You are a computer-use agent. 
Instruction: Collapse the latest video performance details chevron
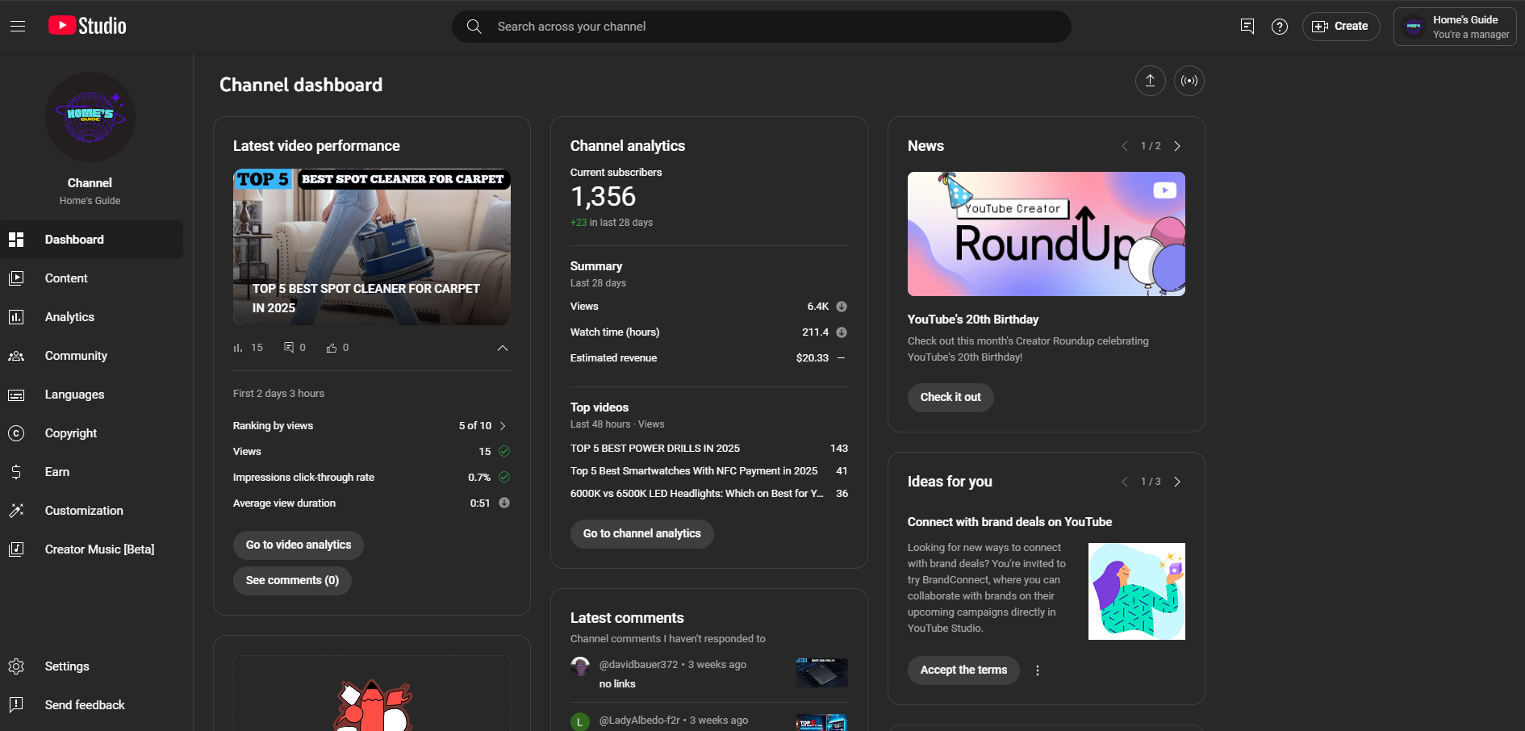click(503, 348)
